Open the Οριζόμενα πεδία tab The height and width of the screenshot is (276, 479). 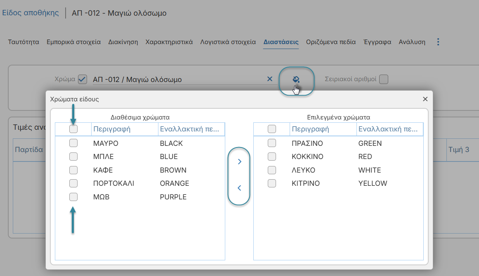(331, 42)
